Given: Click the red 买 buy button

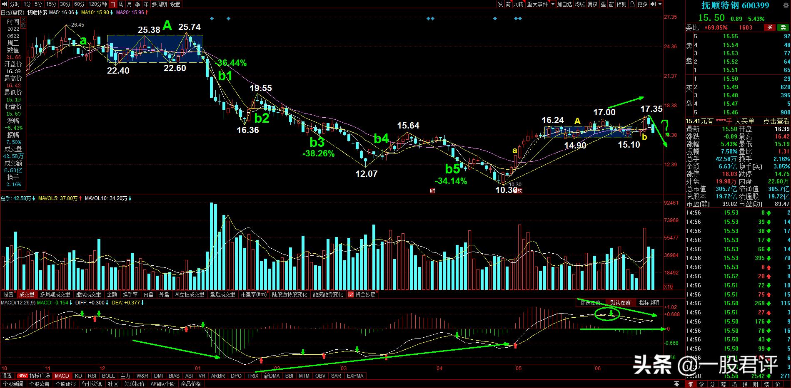Looking at the screenshot, I should 770,27.
